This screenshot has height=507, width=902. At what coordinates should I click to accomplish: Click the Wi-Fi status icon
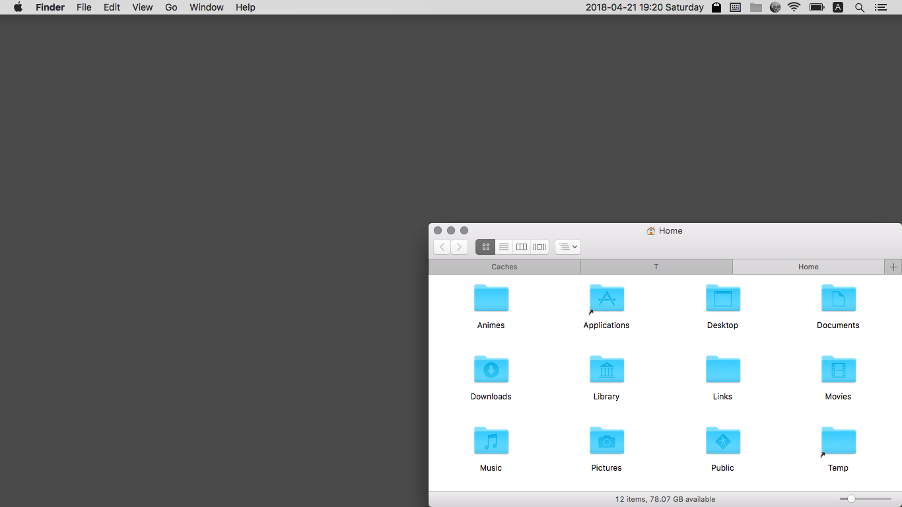pyautogui.click(x=794, y=7)
